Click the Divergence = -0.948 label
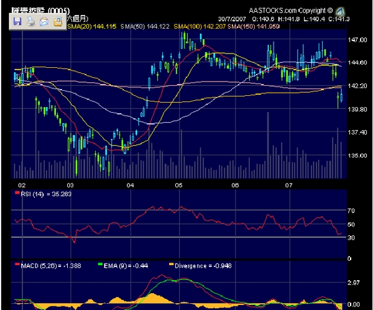The image size is (373, 310). (203, 266)
